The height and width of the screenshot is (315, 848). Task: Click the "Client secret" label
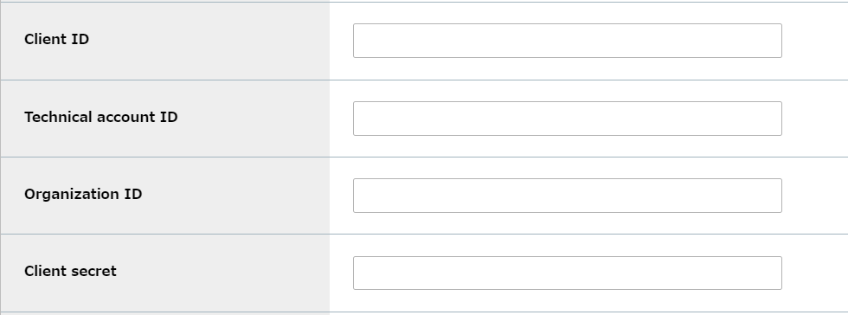(x=70, y=271)
